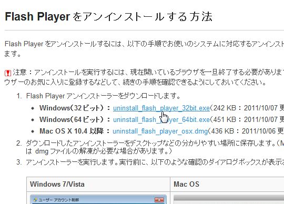Screen dimensions: 284x204
Task: Click the 451 KB file size text
Action: click(x=225, y=120)
